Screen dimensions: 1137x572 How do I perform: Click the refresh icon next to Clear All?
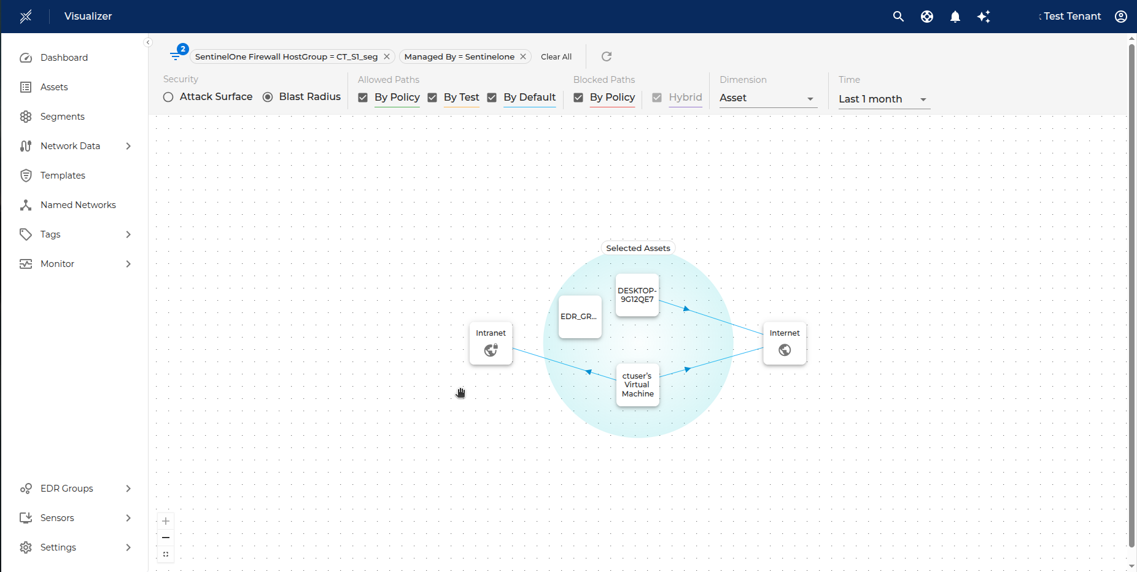pyautogui.click(x=607, y=56)
